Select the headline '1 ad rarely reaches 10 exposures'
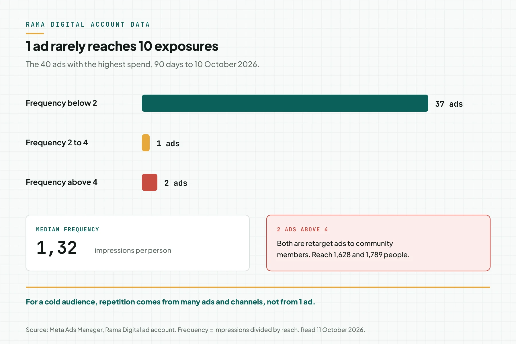The height and width of the screenshot is (344, 516). pos(122,46)
